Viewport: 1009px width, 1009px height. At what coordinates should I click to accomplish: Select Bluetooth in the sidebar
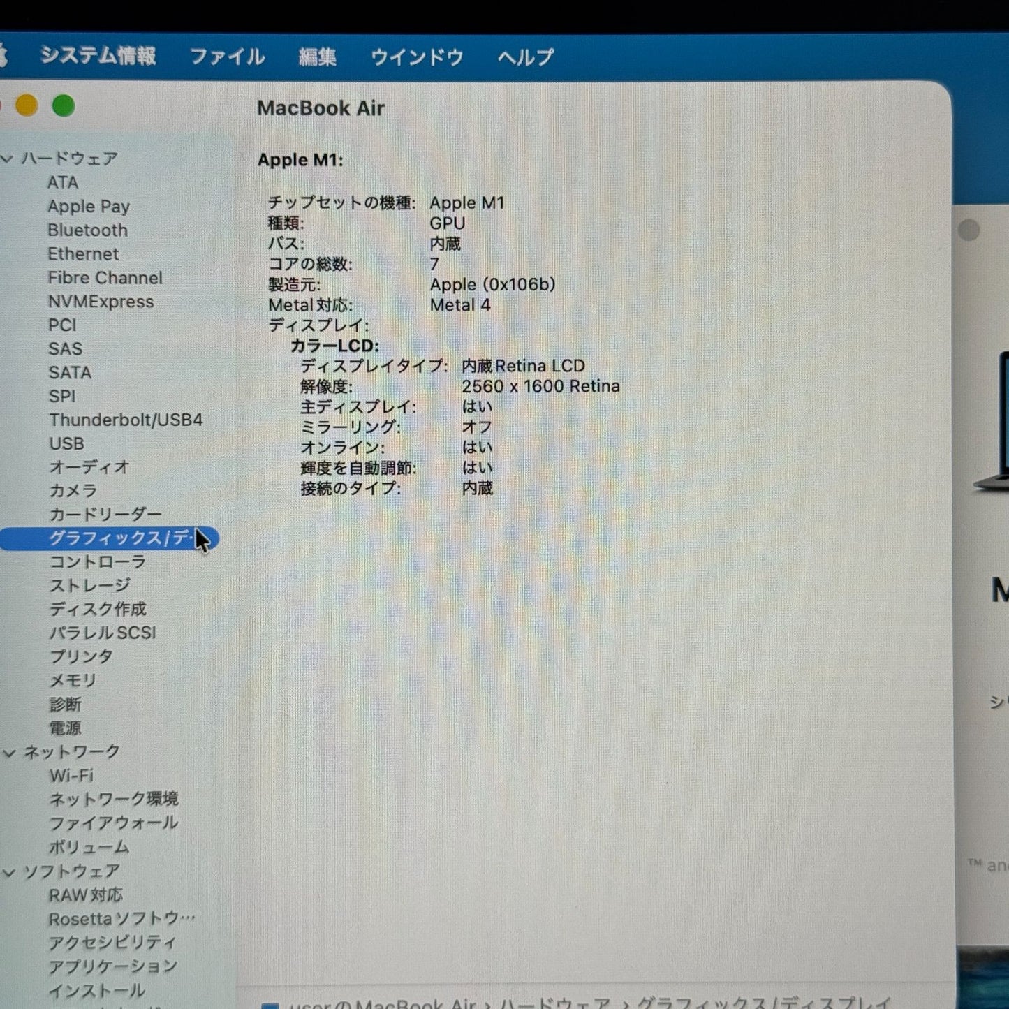(88, 230)
